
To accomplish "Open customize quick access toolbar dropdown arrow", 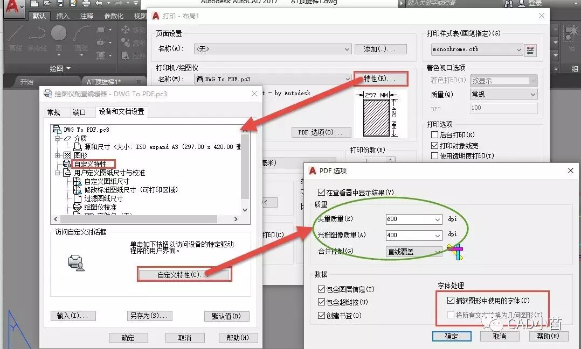I will [136, 3].
